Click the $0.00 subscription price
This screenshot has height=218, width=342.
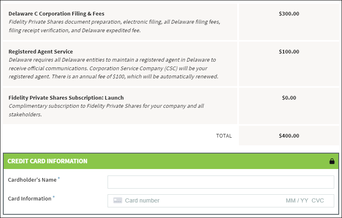coord(289,98)
